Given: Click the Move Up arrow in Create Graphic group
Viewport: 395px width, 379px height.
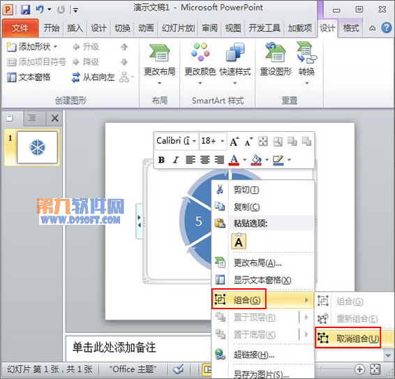Looking at the screenshot, I should [x=124, y=47].
